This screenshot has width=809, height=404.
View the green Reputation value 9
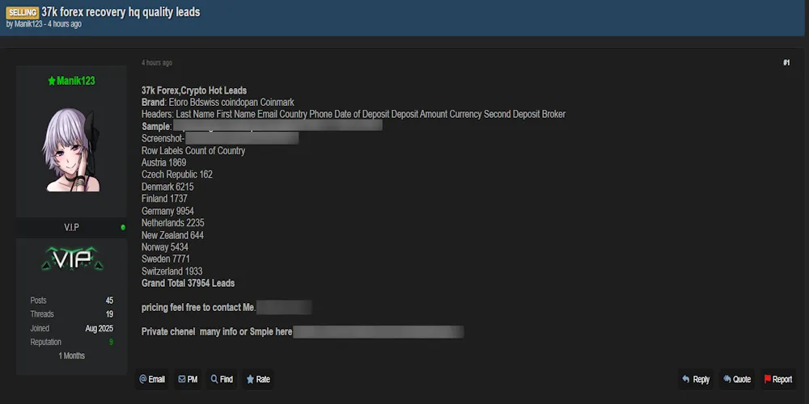coord(111,342)
